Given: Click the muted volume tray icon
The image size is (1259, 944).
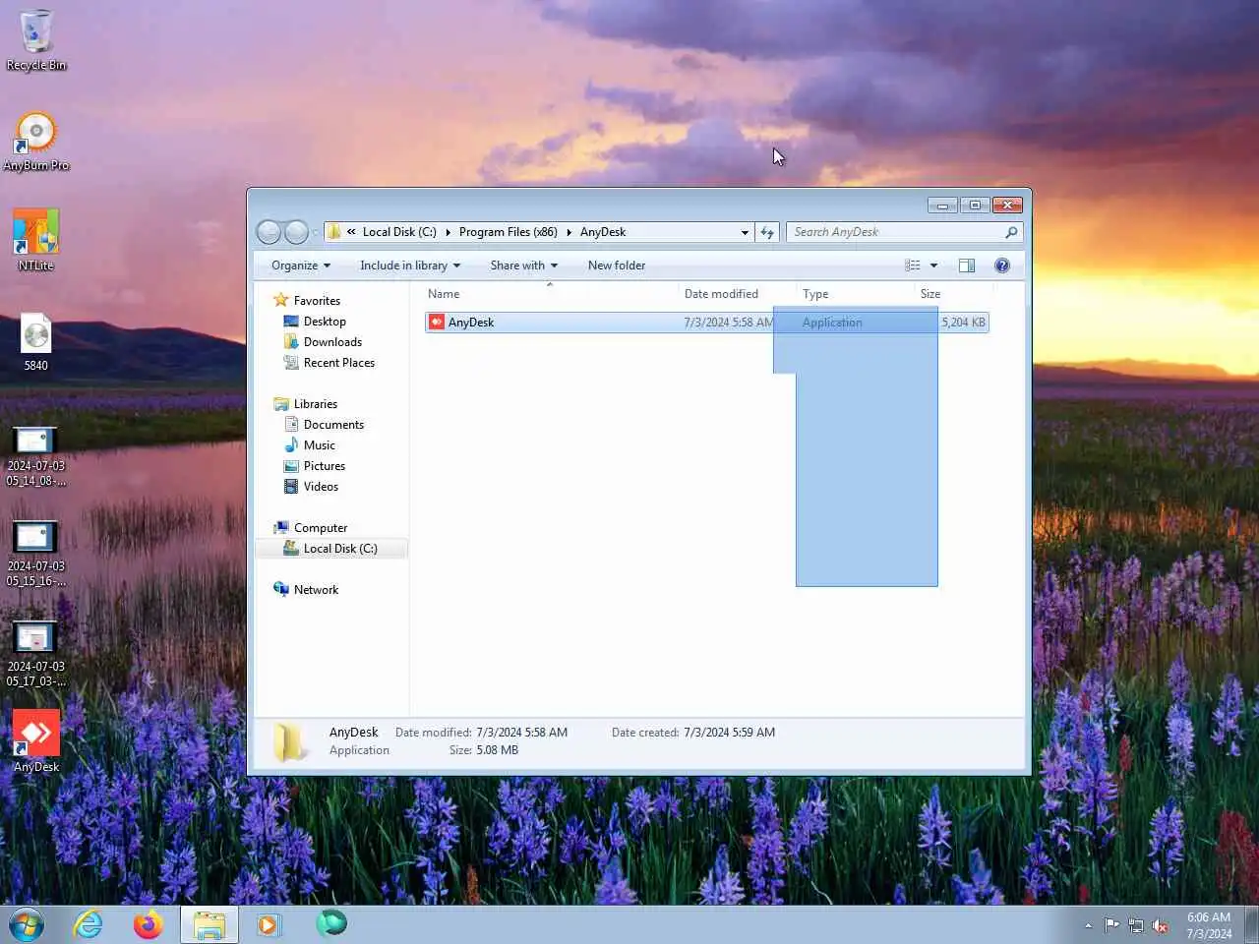Looking at the screenshot, I should pos(1161,925).
